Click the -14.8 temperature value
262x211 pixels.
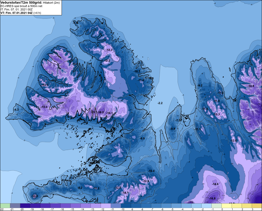(x=251, y=86)
